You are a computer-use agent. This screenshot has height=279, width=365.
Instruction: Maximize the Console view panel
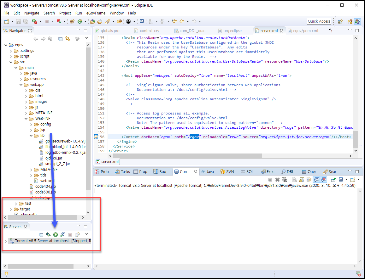click(x=357, y=171)
